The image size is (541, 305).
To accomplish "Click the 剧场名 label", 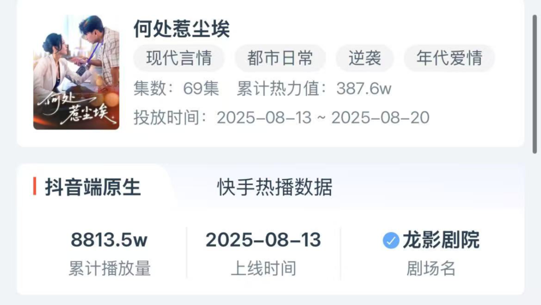I will [x=431, y=268].
